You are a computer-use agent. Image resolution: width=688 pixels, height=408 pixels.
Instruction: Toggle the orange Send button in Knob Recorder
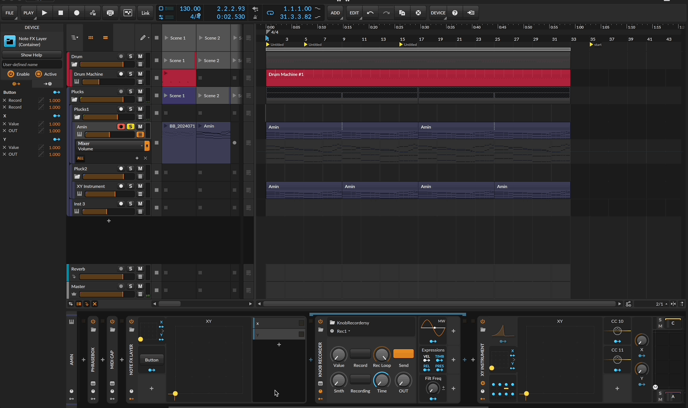(404, 354)
